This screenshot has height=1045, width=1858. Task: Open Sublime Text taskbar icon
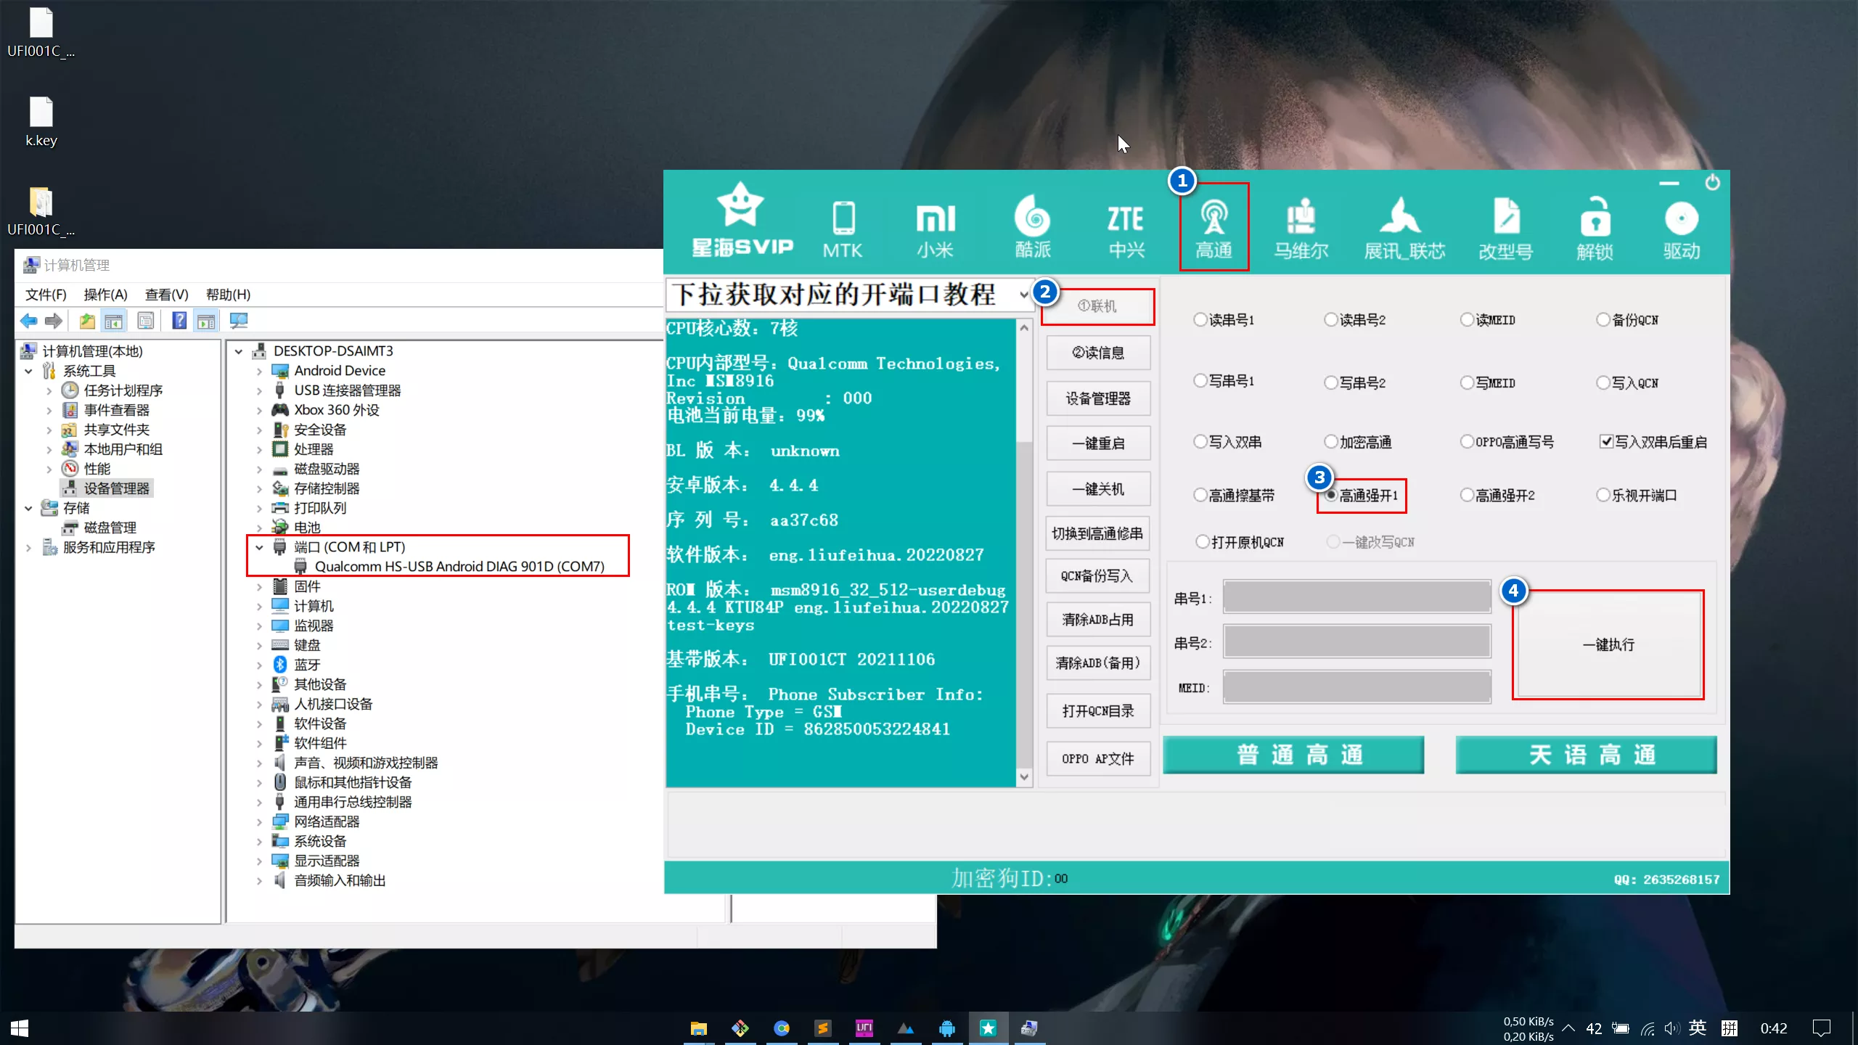coord(823,1028)
